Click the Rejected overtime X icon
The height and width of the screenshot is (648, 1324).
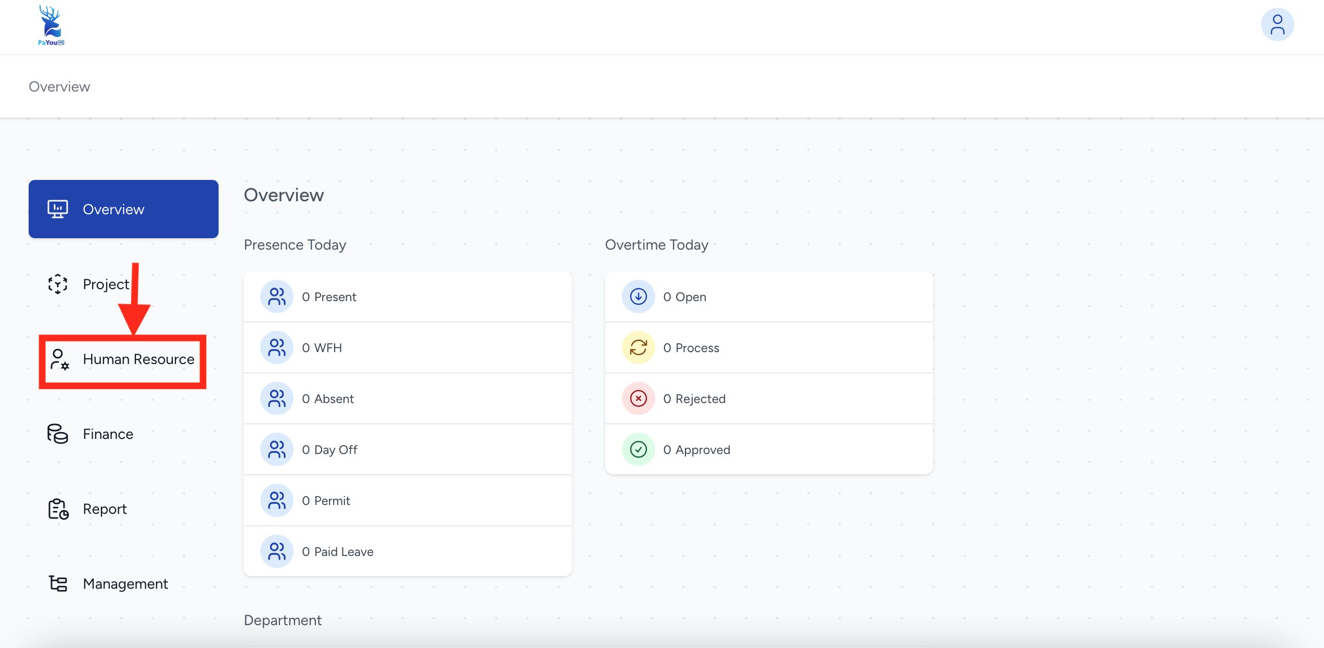point(638,398)
